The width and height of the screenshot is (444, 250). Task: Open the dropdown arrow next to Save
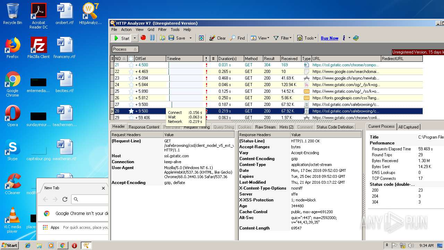(190, 38)
